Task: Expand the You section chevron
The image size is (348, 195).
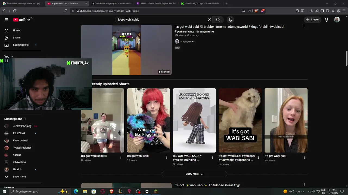Action: pos(12,57)
